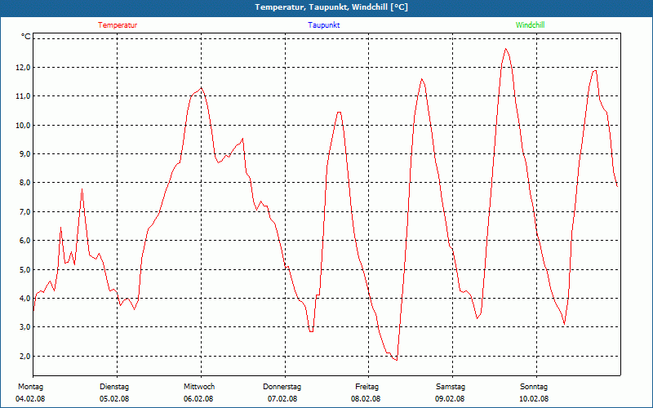
Task: Click the 10,0 y-axis value
Action: coord(23,126)
